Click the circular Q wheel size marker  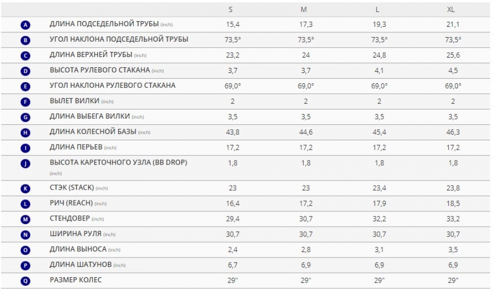tap(26, 281)
